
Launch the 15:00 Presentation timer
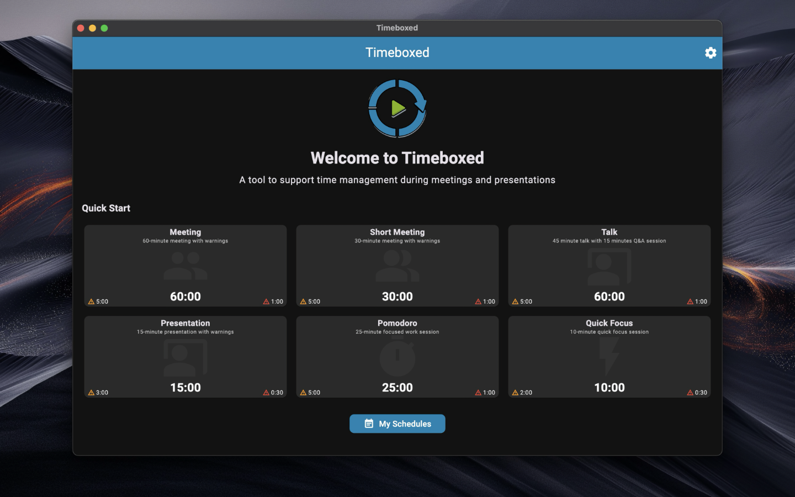pos(185,388)
